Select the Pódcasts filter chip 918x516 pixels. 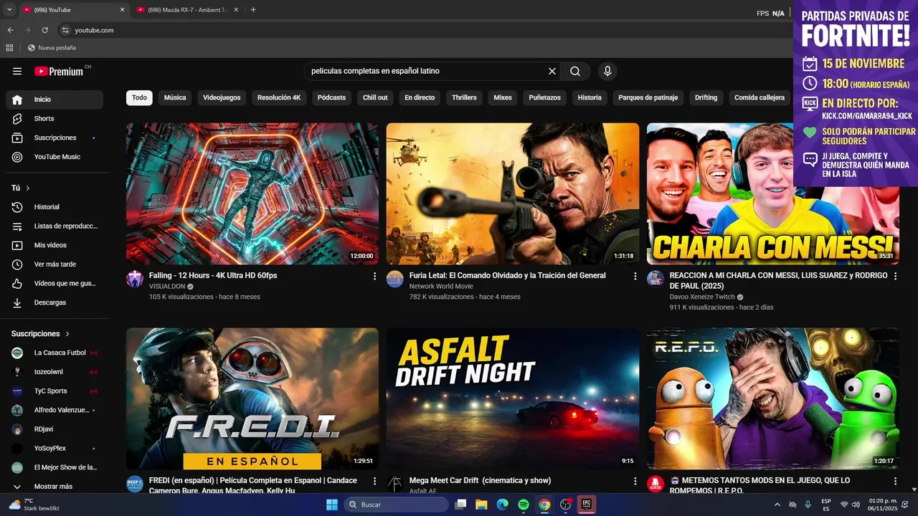[x=331, y=97]
